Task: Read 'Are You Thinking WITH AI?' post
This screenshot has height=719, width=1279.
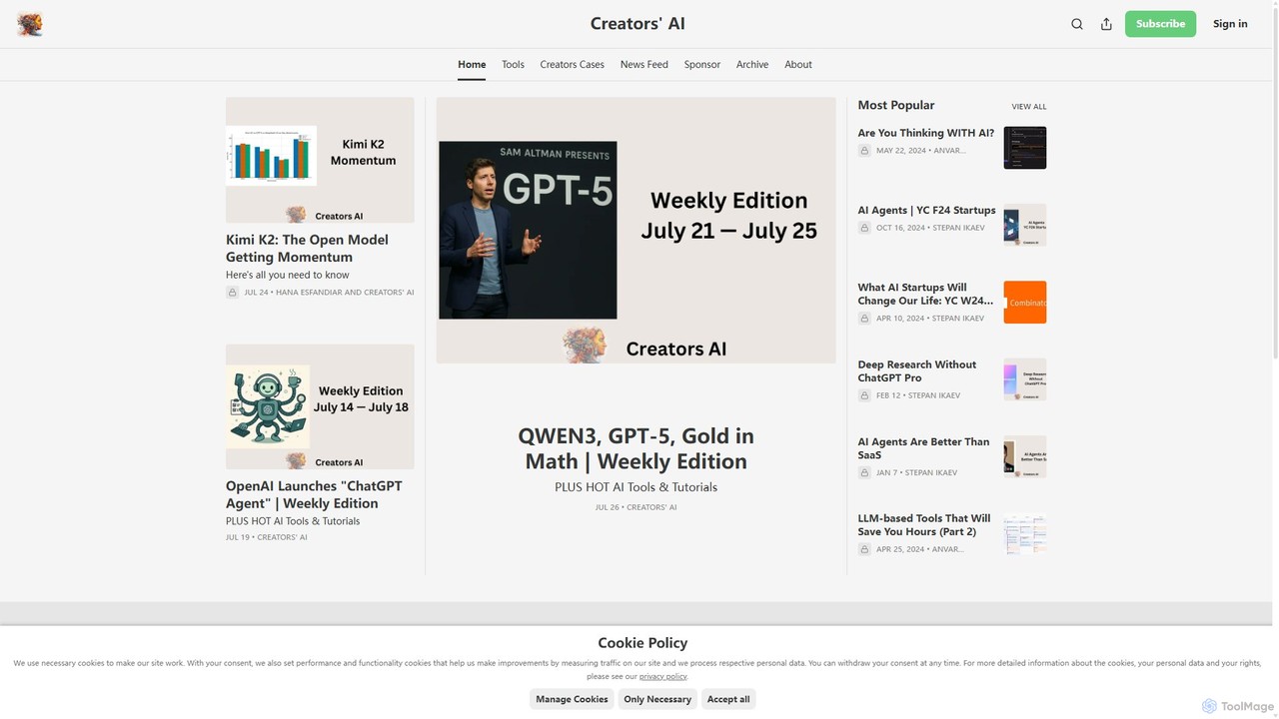Action: point(925,133)
